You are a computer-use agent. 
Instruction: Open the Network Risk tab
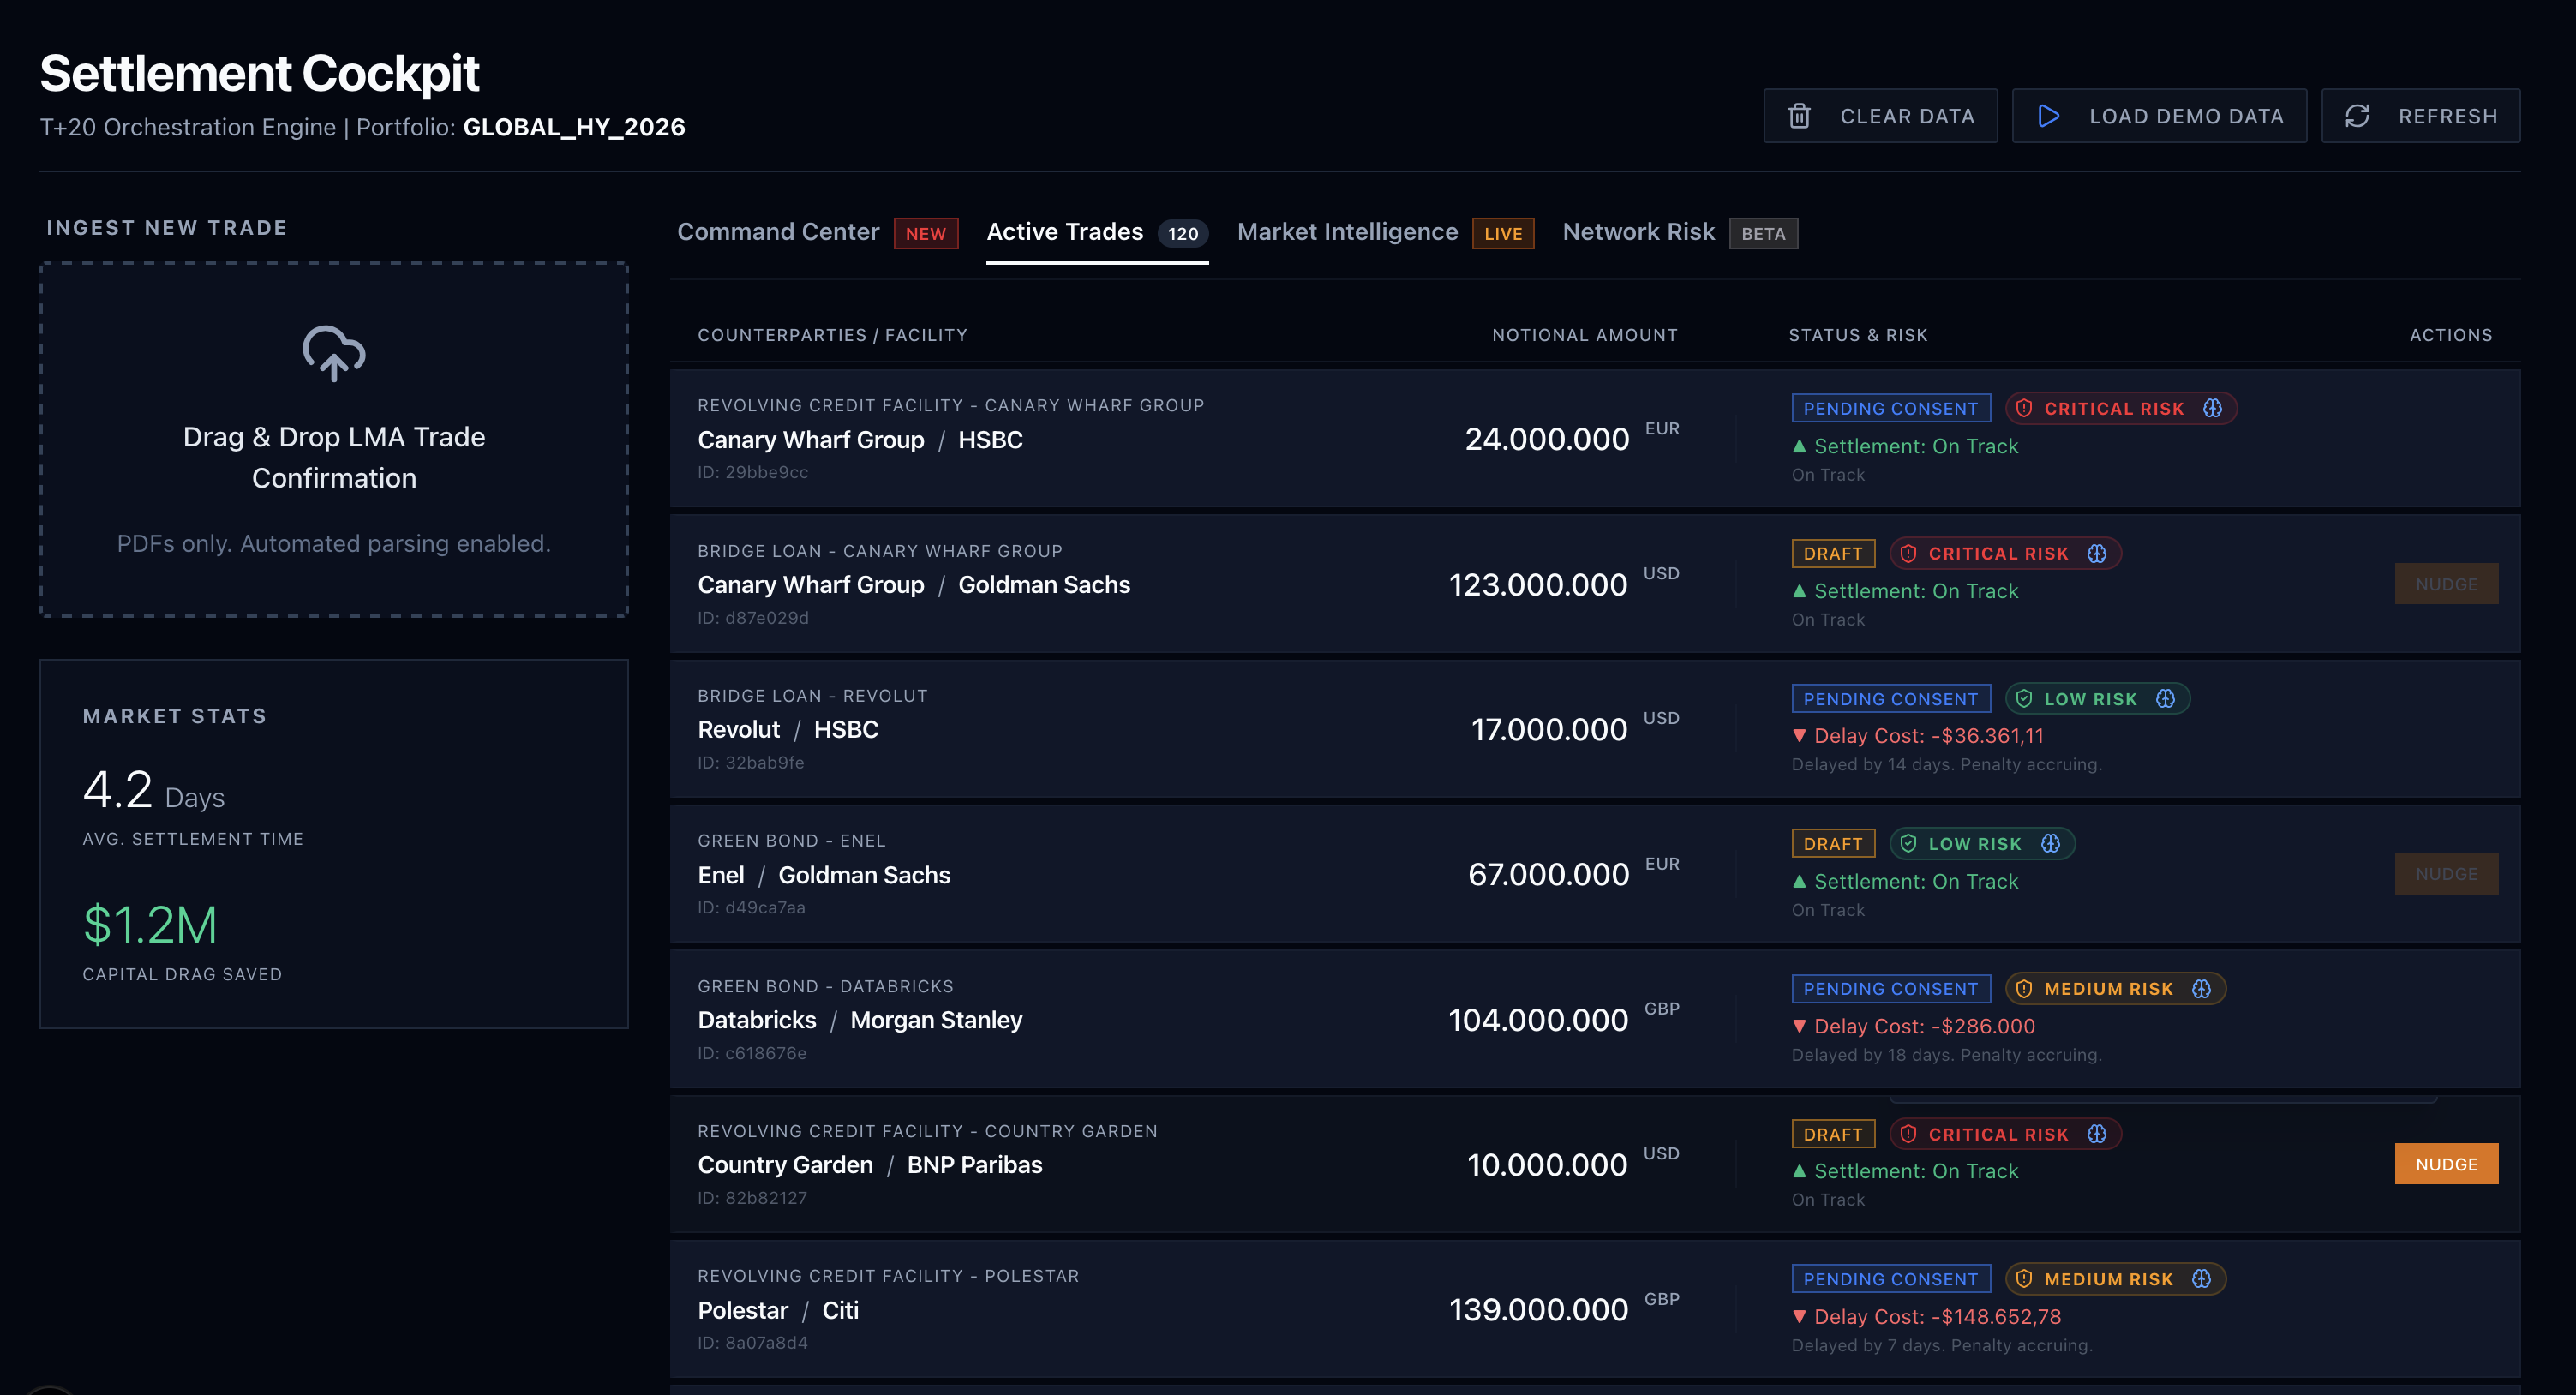1638,232
